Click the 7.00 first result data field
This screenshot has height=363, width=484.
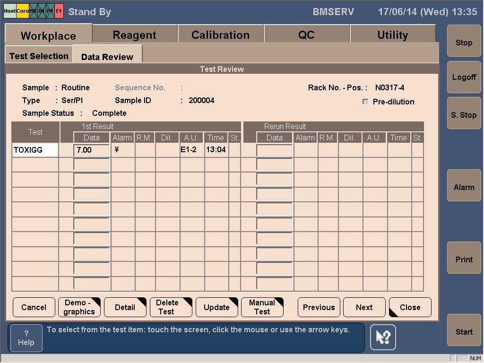pos(91,150)
